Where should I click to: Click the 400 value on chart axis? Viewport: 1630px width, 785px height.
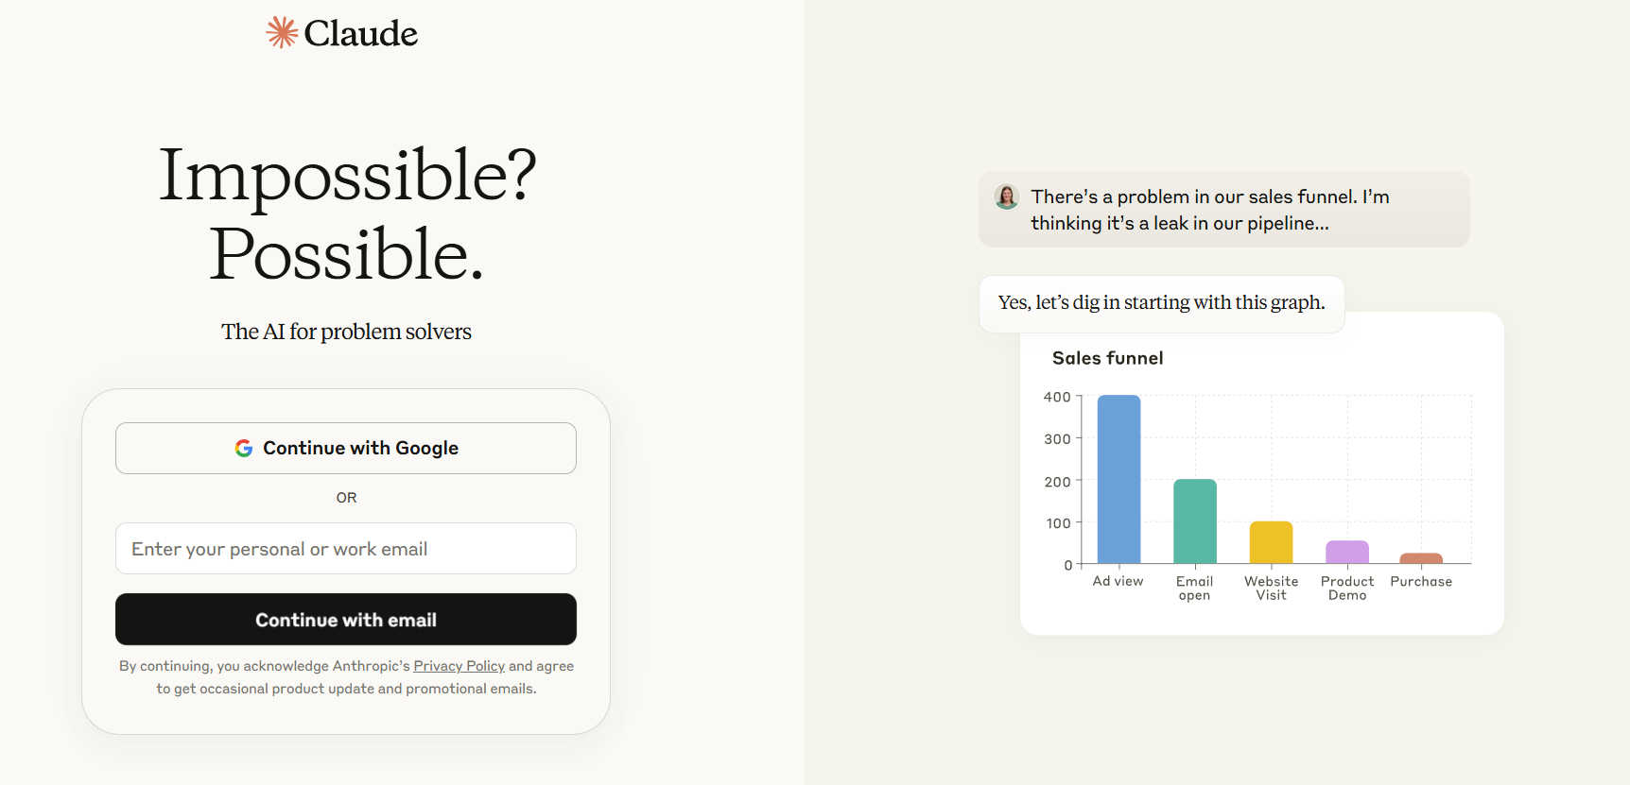1057,397
